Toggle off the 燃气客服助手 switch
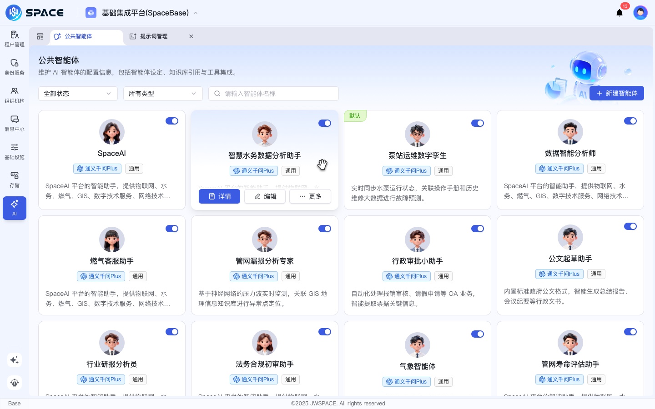 coord(172,229)
